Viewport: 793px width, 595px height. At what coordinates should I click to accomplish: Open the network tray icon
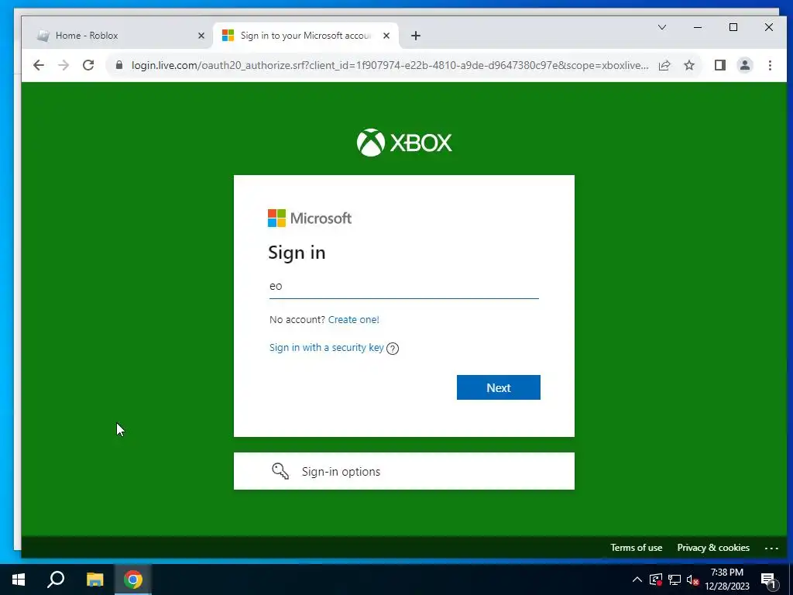point(675,580)
